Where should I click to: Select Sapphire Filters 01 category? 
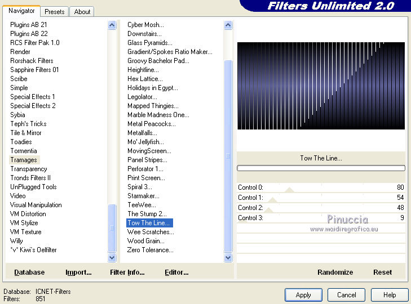pyautogui.click(x=34, y=70)
